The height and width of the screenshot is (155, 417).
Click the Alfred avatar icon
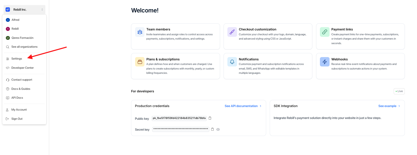point(8,20)
